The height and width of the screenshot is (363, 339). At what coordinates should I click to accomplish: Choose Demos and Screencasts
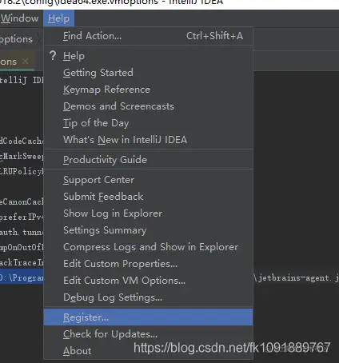click(148, 106)
